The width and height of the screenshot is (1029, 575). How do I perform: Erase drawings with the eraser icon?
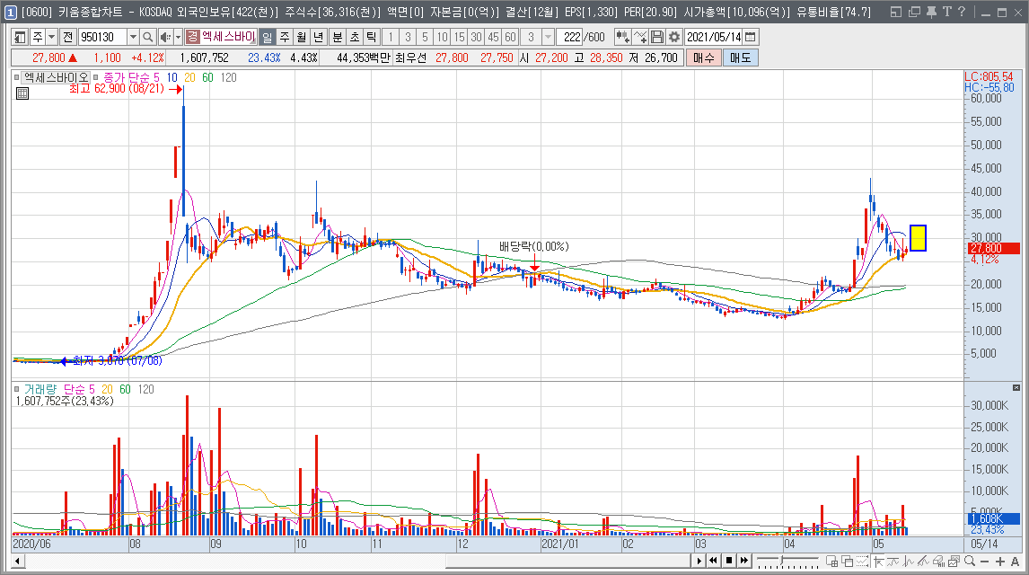tap(939, 562)
